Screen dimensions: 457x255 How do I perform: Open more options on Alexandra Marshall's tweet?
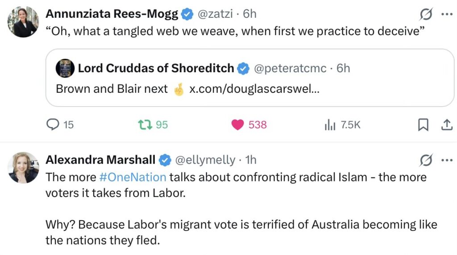click(x=447, y=160)
